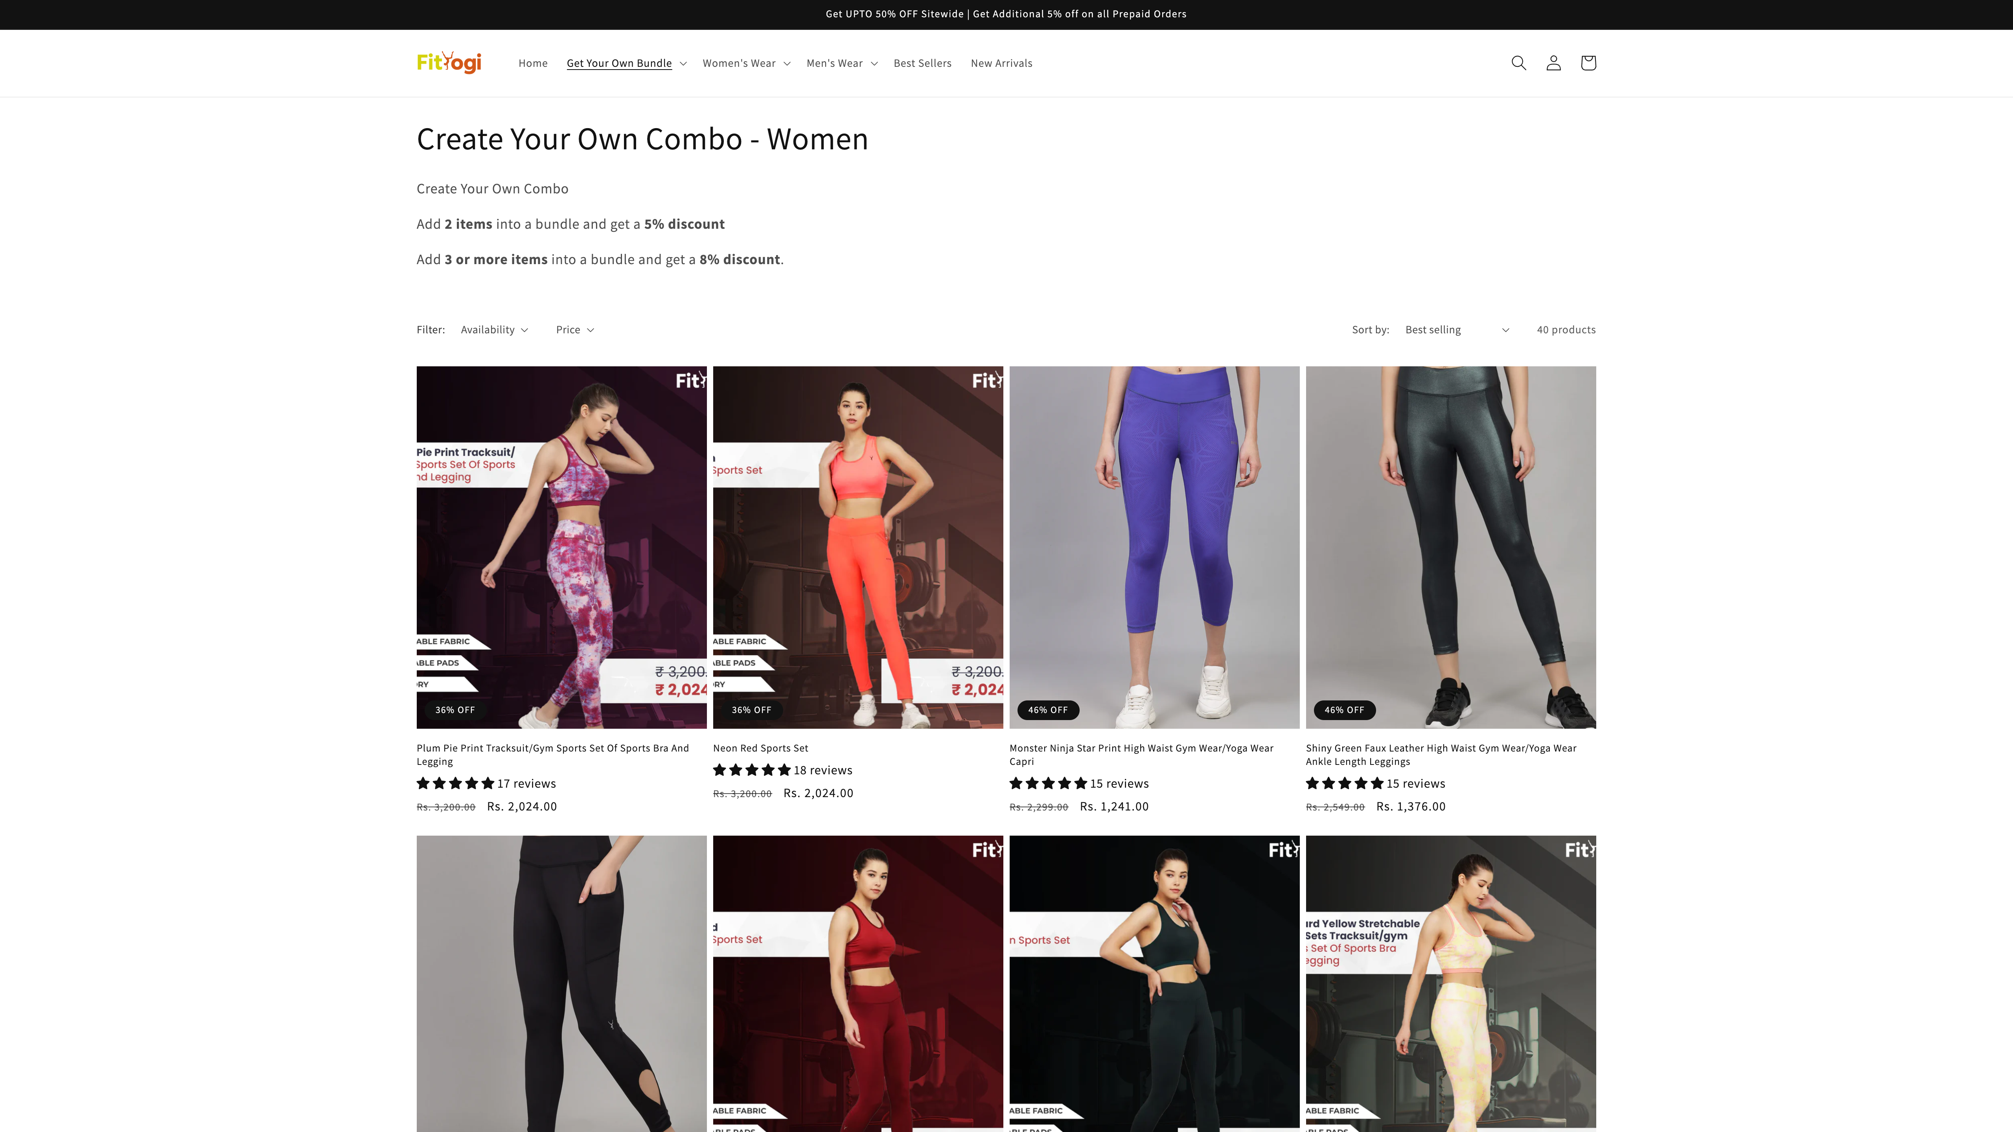Image resolution: width=2013 pixels, height=1132 pixels.
Task: Open the shopping cart icon
Action: 1587,63
